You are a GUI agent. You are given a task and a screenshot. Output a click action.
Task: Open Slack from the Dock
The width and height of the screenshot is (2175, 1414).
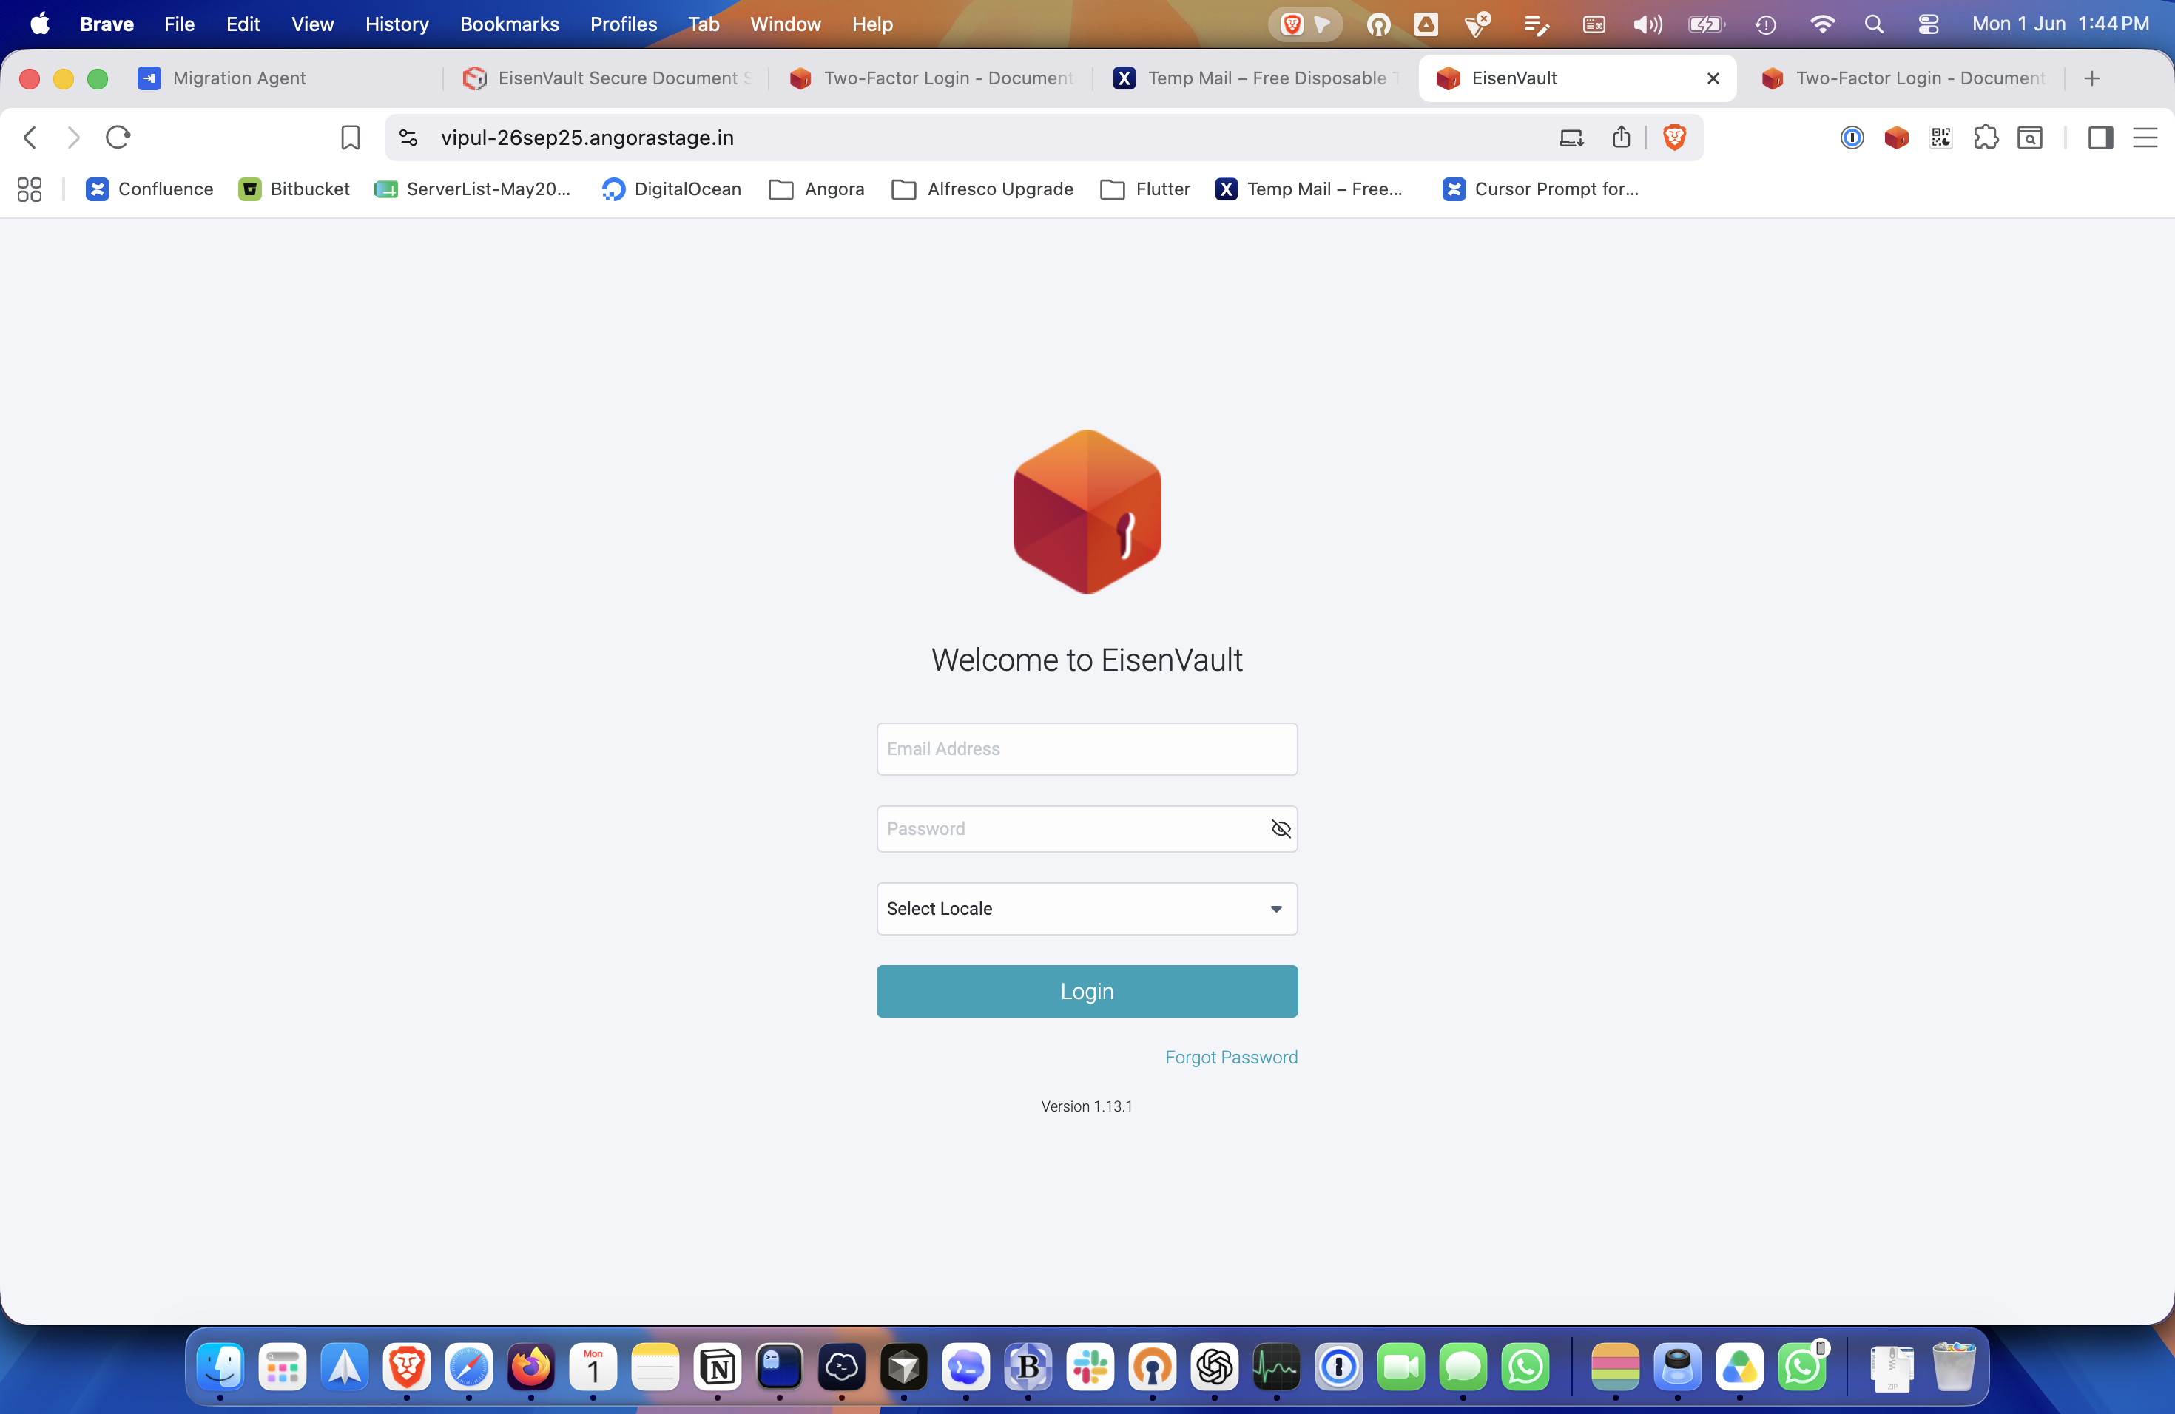click(1089, 1367)
